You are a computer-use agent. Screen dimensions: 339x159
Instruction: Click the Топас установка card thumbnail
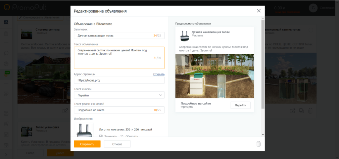click(26, 131)
